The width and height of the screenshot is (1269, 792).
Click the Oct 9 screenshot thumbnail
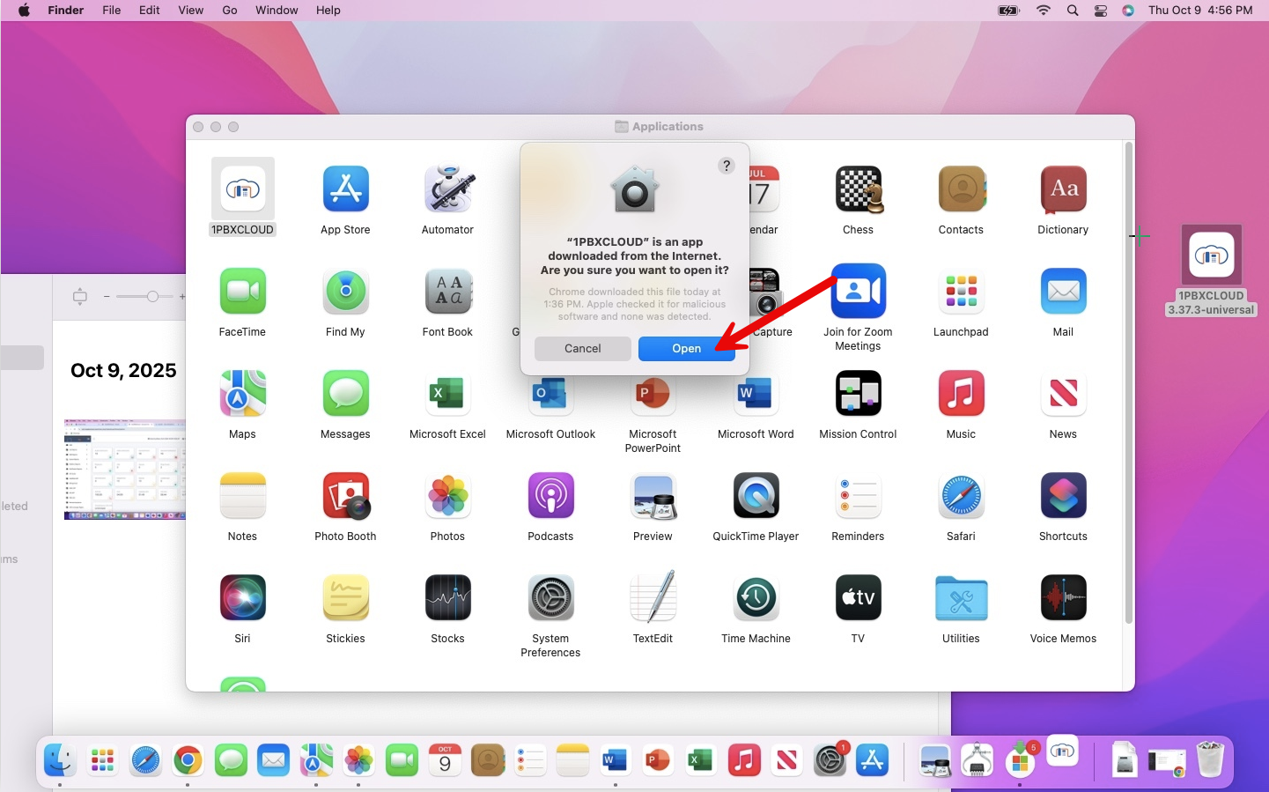point(125,470)
